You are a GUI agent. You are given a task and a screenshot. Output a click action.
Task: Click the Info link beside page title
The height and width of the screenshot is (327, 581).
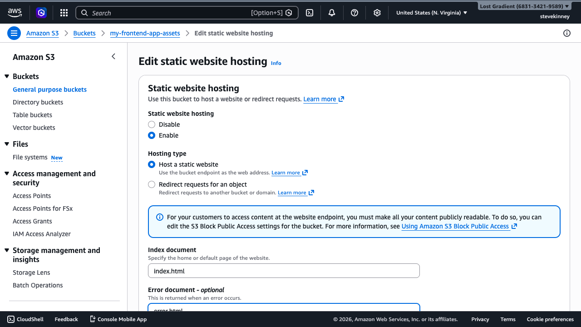click(276, 63)
